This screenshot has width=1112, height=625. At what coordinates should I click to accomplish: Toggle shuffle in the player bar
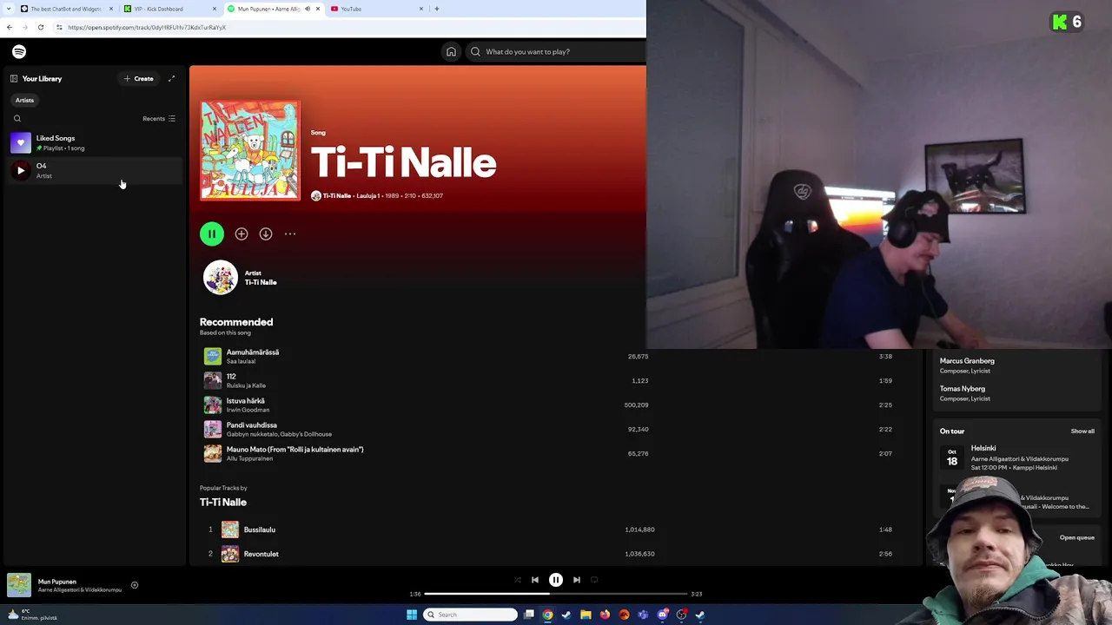(x=518, y=580)
